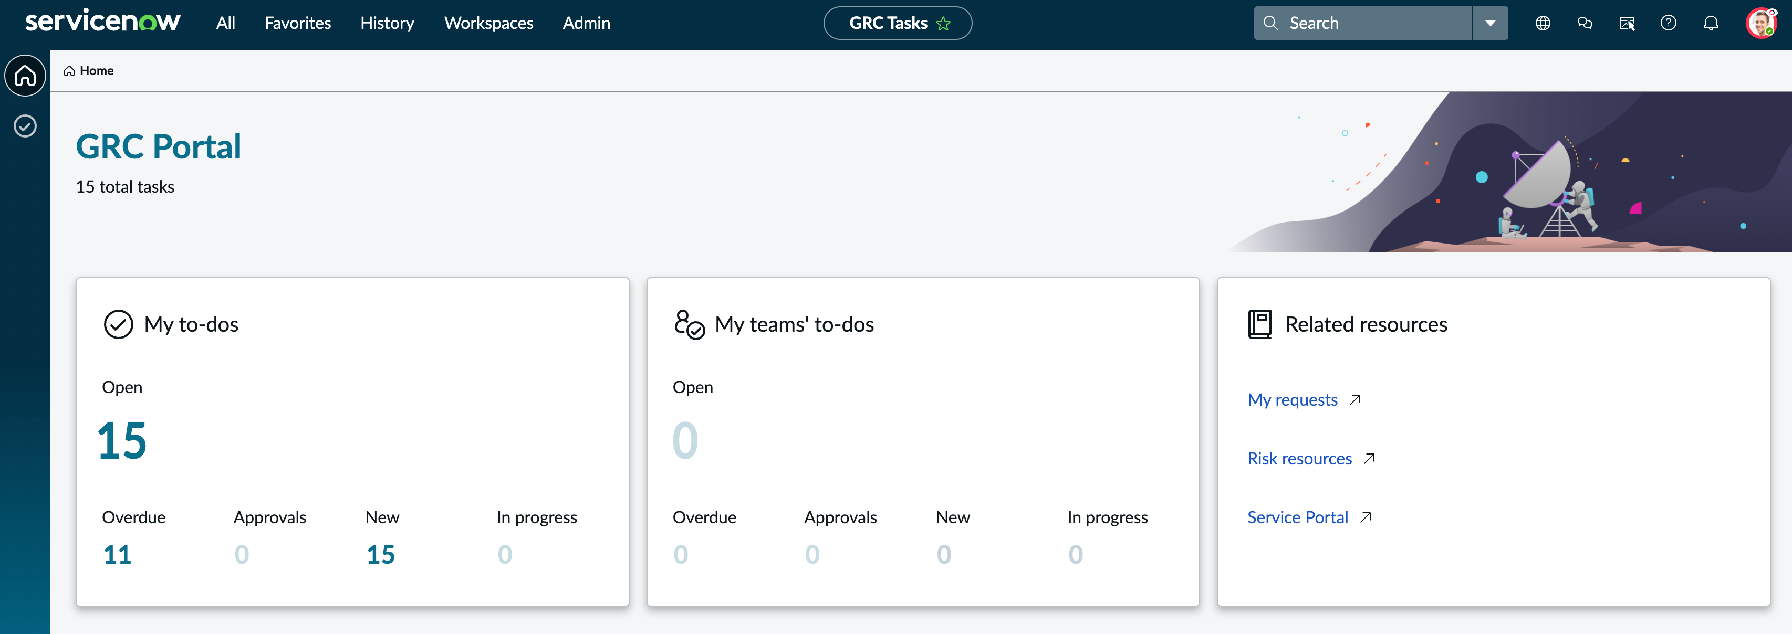Click the arrow icon next to Risk resources
Viewport: 1792px width, 634px height.
1369,458
